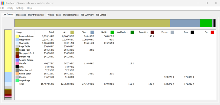Screen dimensions: 220x105
Task: Click the System PTE dark red swatch
Action: point(17,57)
